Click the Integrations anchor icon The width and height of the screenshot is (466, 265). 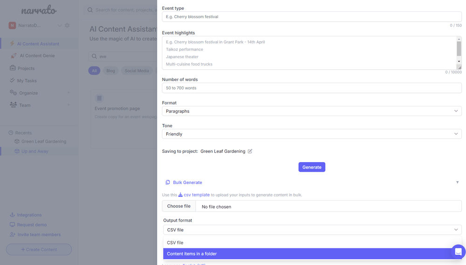[12, 215]
